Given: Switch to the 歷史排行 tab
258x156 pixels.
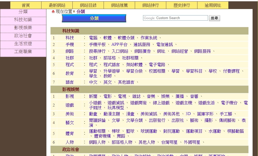Looking at the screenshot, I should [x=182, y=5].
